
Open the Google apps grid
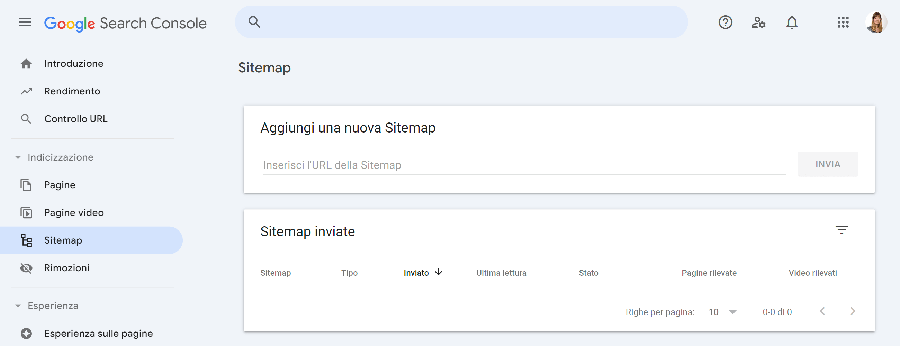(x=844, y=22)
